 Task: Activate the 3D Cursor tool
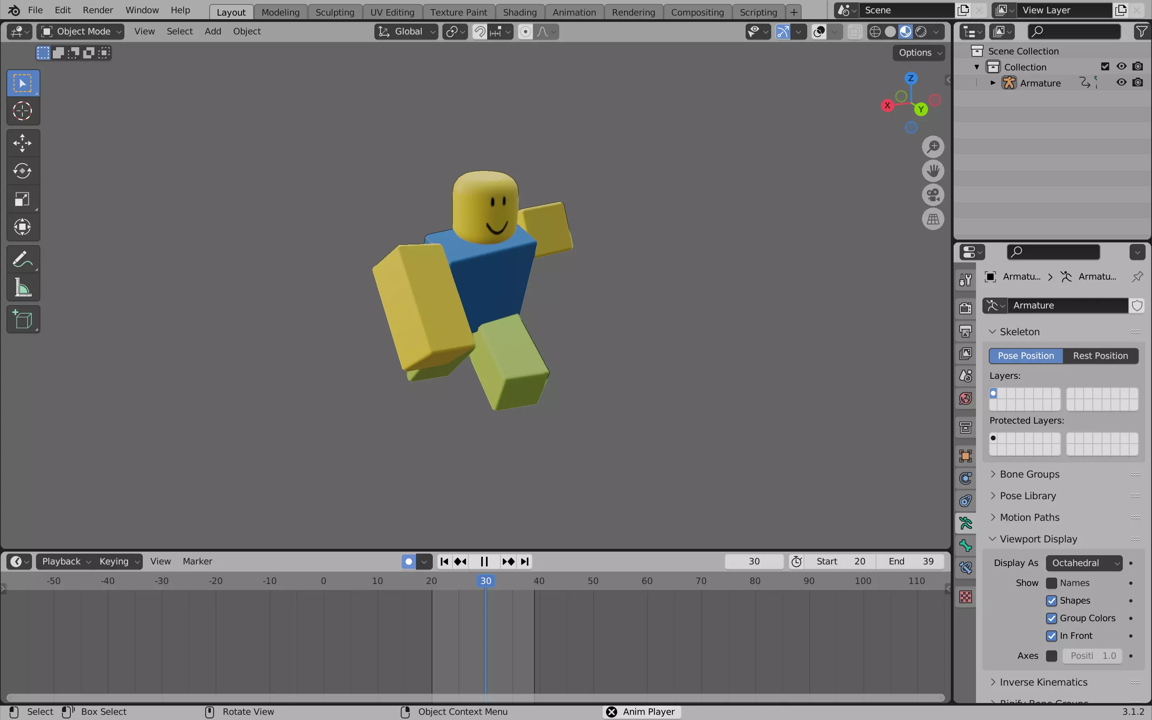point(22,111)
